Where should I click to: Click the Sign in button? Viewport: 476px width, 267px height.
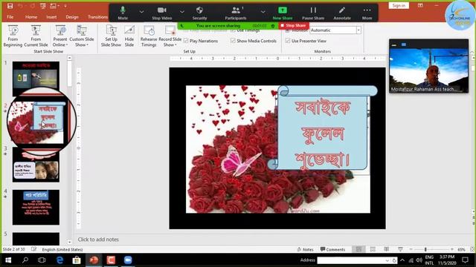pos(399,5)
